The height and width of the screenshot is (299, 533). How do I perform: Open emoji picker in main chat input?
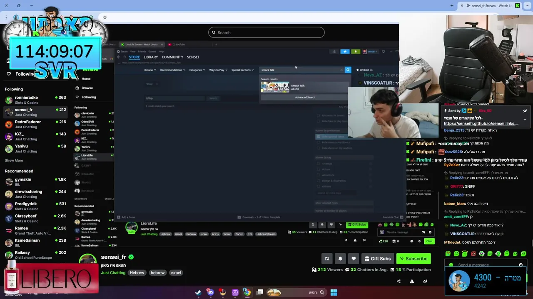[x=521, y=265]
